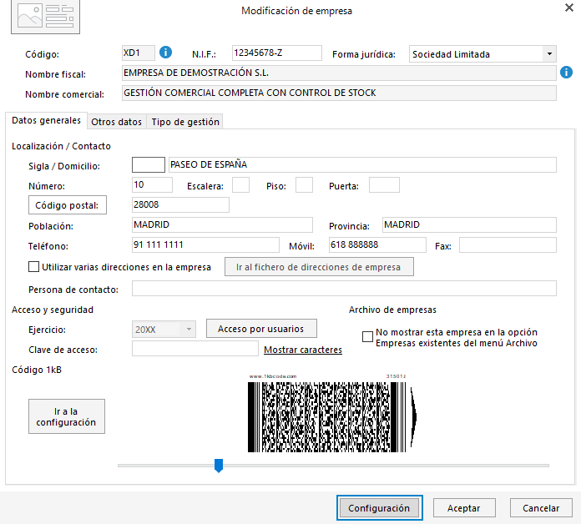Click Ir a la configuración button
Image resolution: width=581 pixels, height=524 pixels.
coord(67,416)
